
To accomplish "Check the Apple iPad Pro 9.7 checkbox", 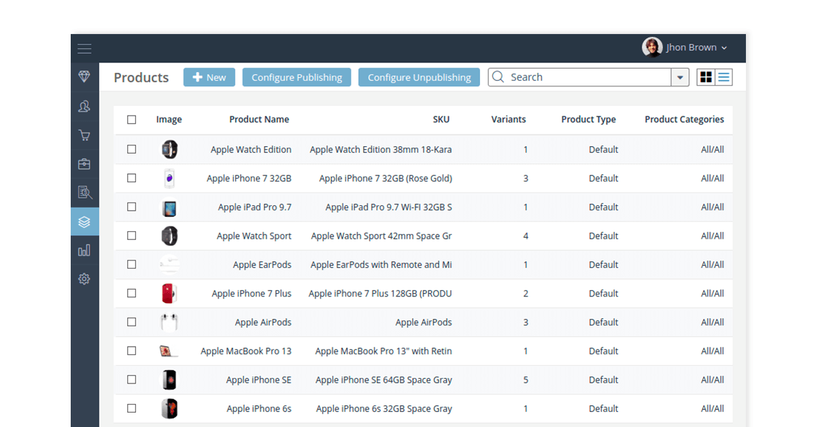I will [x=131, y=207].
